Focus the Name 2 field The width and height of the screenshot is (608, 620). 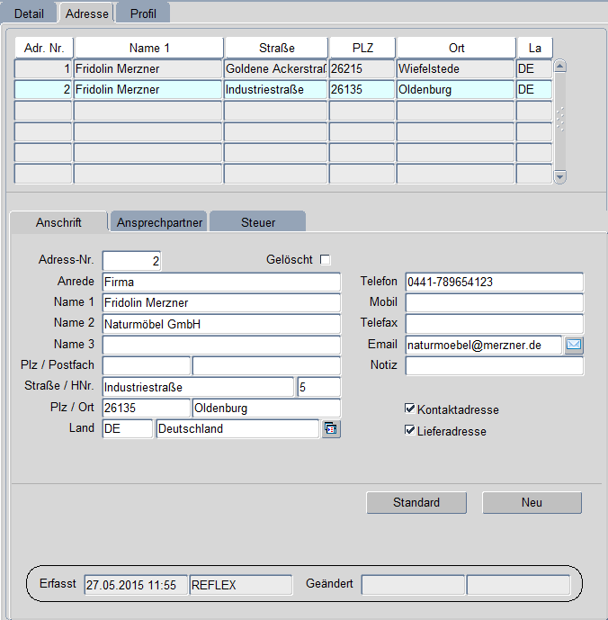221,324
